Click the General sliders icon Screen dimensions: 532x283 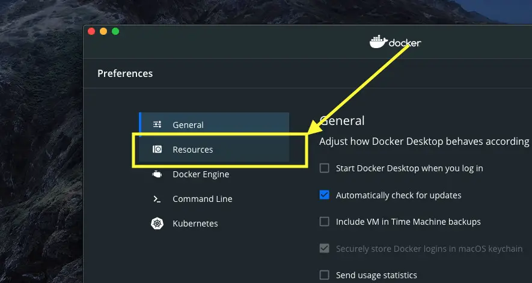(157, 124)
